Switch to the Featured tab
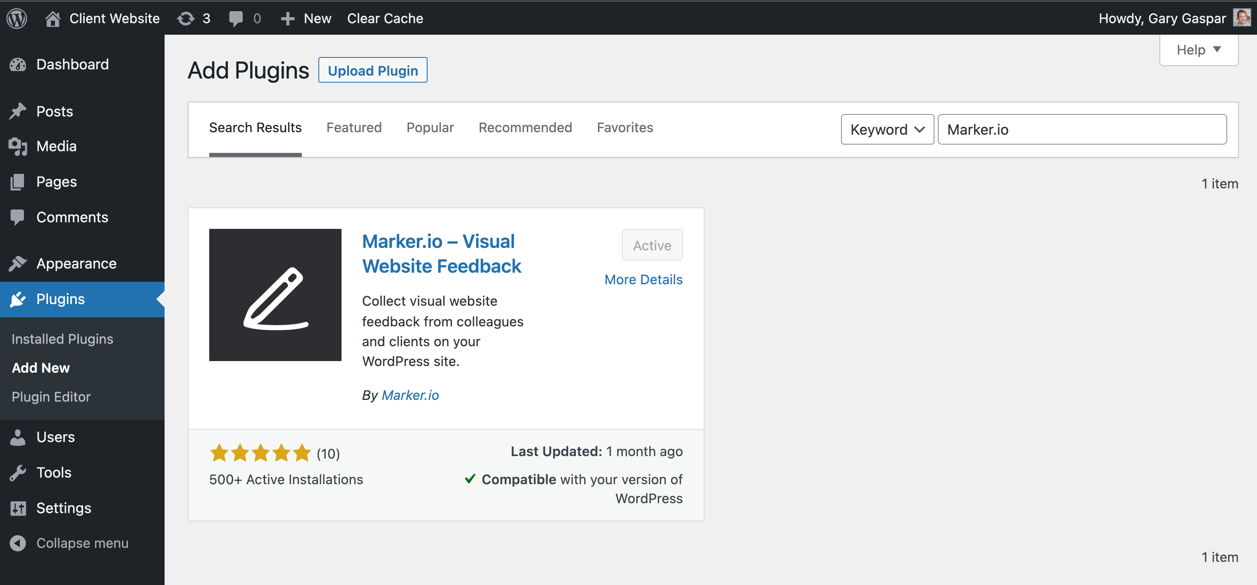Screen dimensions: 1257x585 (x=354, y=128)
